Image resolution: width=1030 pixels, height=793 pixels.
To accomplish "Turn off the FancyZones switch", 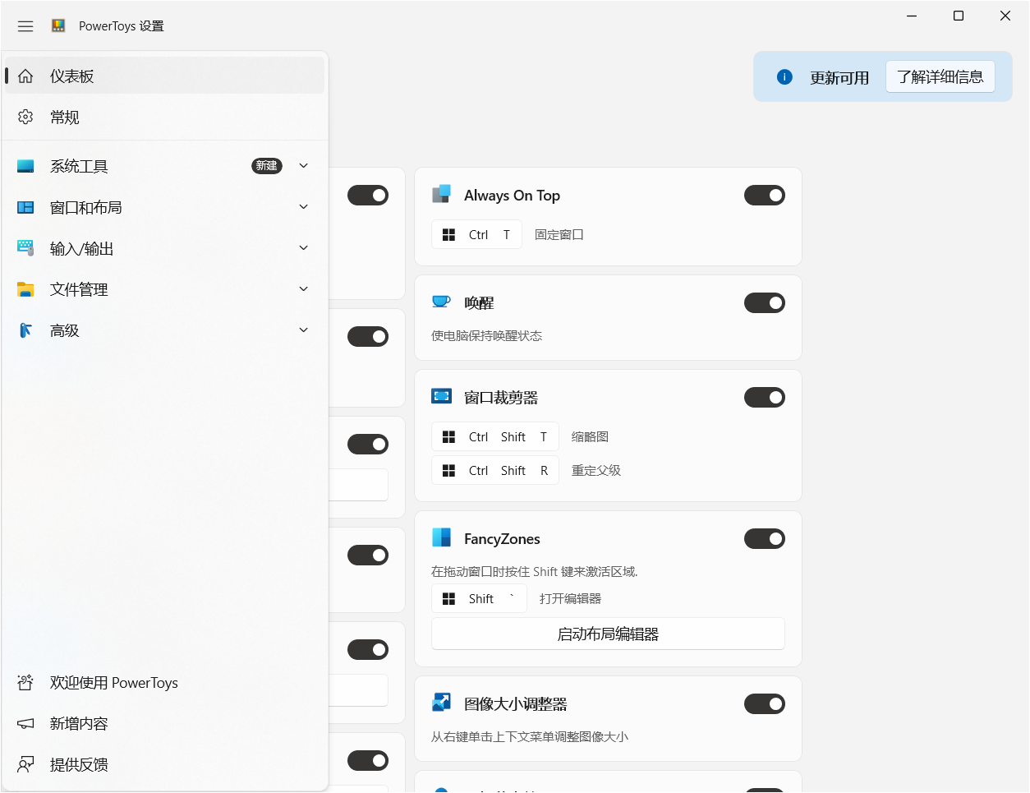I will 765,539.
